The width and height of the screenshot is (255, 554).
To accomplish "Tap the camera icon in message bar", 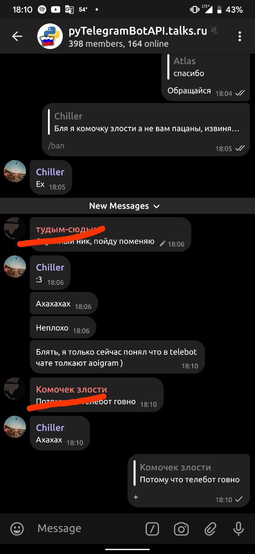I will pos(182,528).
